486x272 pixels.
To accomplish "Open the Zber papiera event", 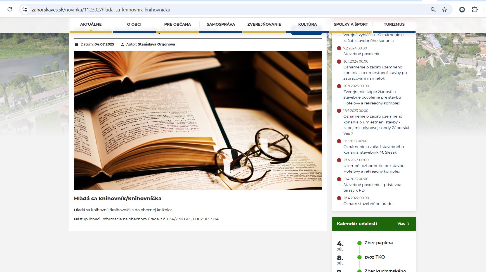I will 379,243.
